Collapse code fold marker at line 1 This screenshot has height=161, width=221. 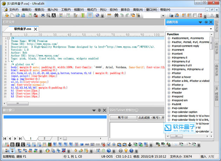(8, 38)
